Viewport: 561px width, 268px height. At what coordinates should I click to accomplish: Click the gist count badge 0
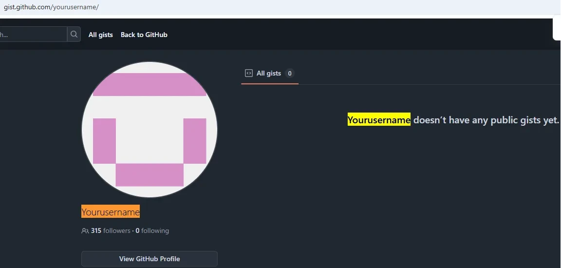[x=289, y=74]
